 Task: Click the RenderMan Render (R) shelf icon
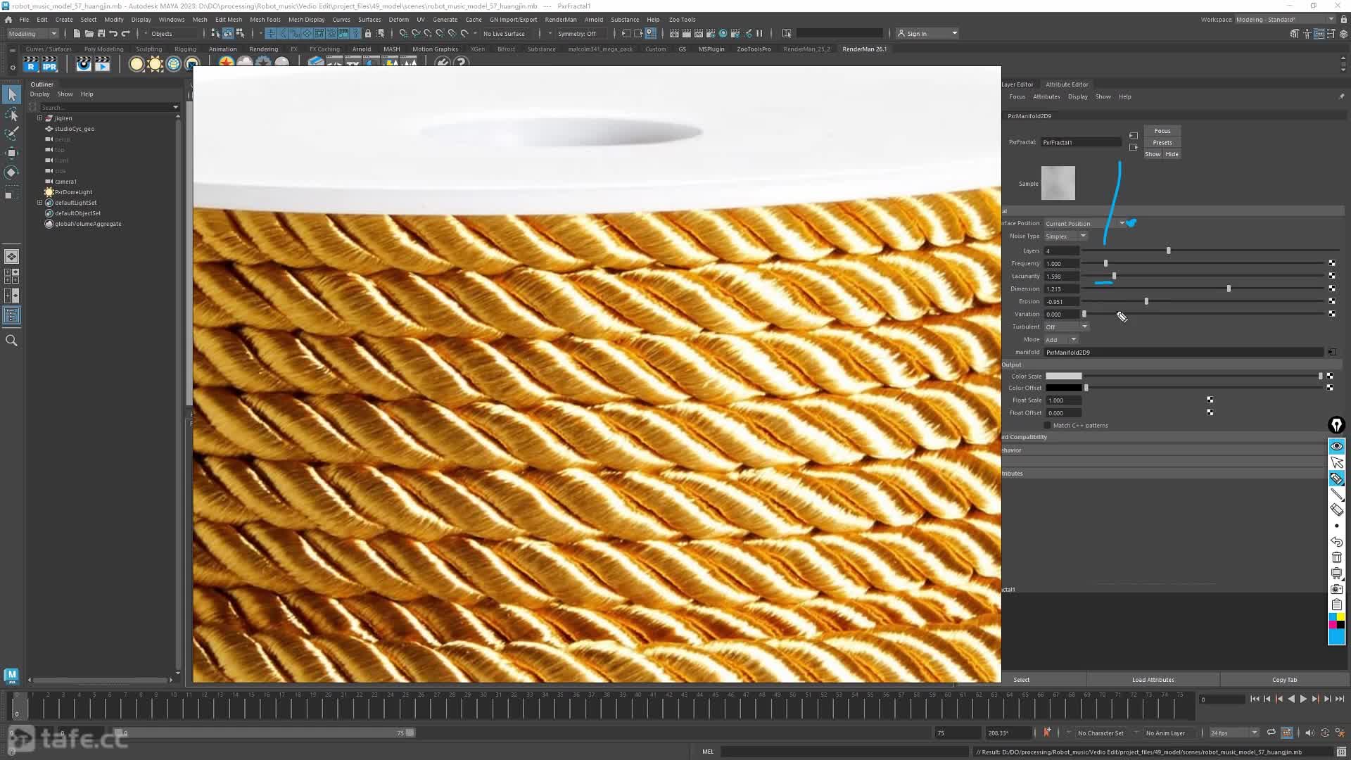coord(30,65)
